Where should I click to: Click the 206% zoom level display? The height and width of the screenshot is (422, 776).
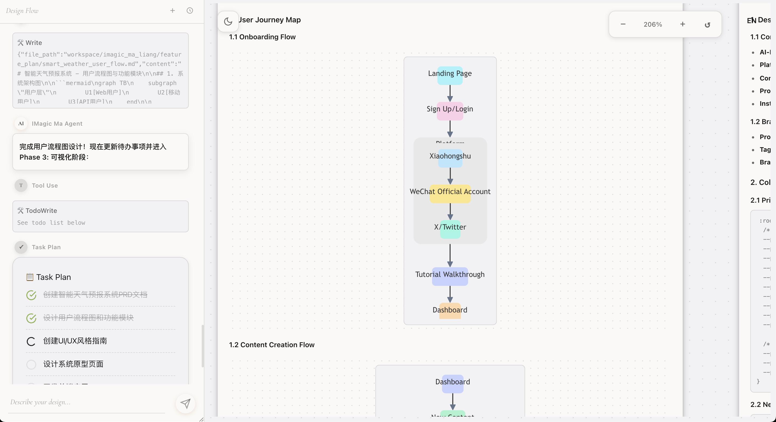(x=653, y=24)
